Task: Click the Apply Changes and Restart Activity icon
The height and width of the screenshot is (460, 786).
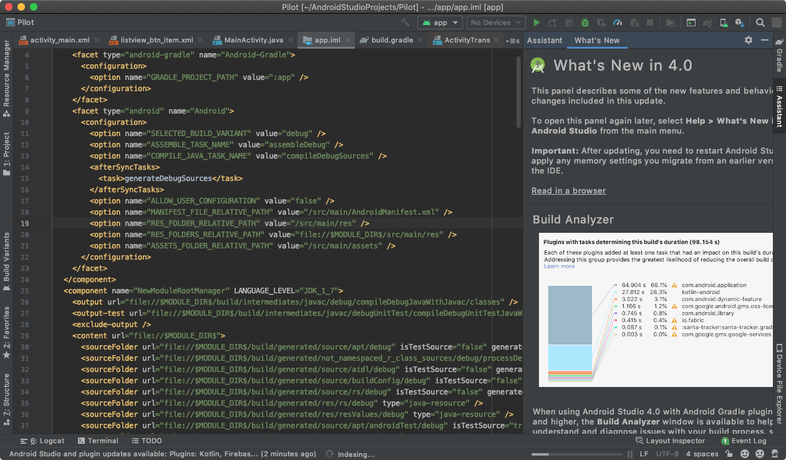Action: pyautogui.click(x=553, y=22)
